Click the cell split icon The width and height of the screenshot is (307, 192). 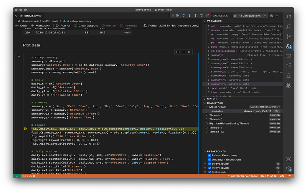[x=178, y=52]
